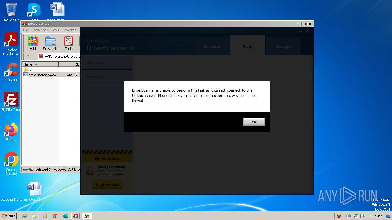Click the network tray icon
Screen dimensions: 392x220
click(356, 216)
